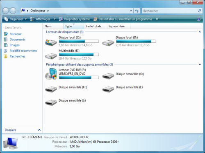Collapse the Lecteurs de disques durs group

(200, 32)
